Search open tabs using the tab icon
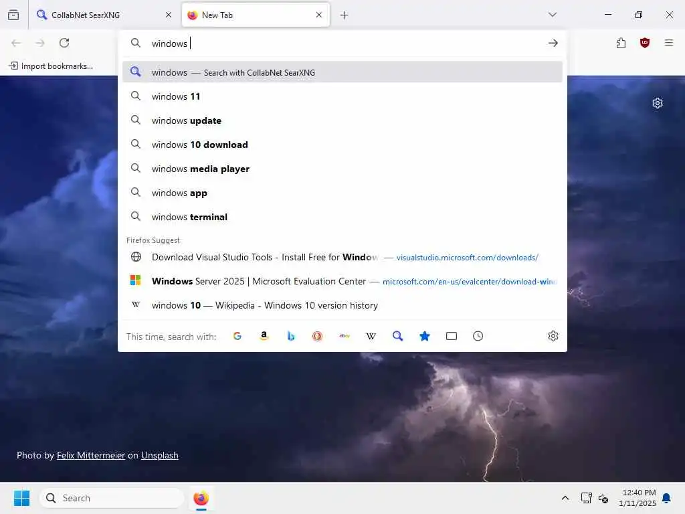 pyautogui.click(x=452, y=336)
